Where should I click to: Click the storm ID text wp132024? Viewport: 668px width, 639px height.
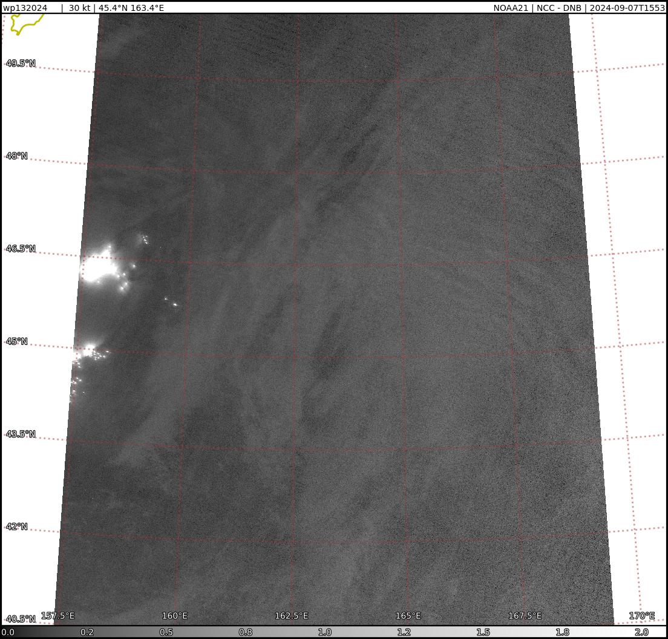(x=25, y=8)
